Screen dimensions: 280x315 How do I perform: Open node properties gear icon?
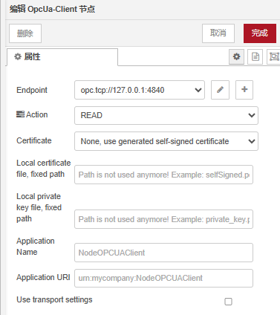pos(236,56)
